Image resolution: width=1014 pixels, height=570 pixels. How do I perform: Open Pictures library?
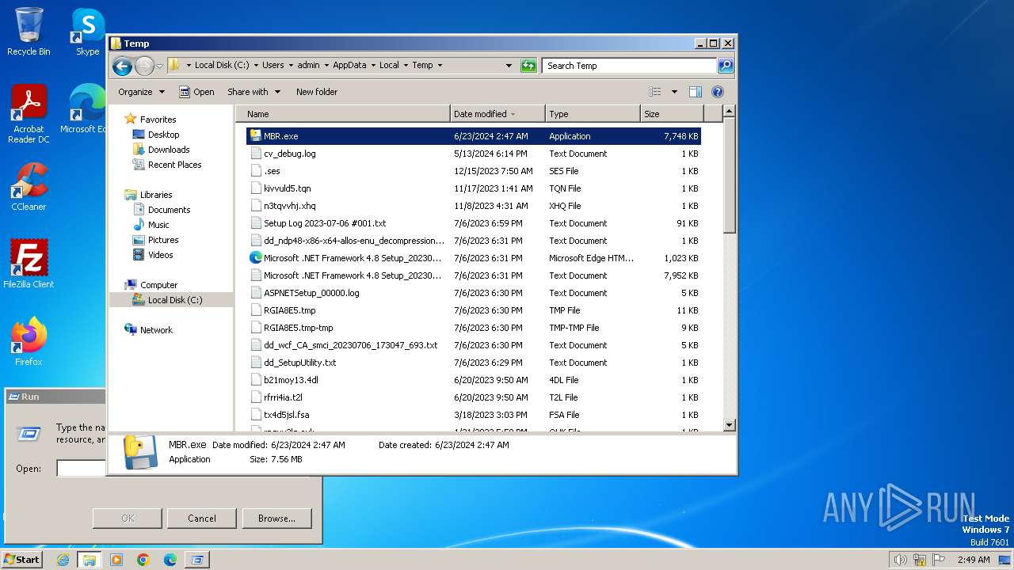(x=163, y=240)
